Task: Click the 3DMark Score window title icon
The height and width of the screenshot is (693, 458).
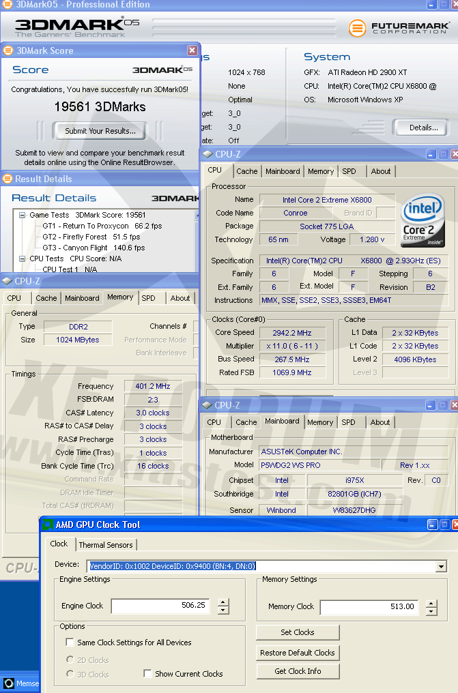Action: (8, 50)
